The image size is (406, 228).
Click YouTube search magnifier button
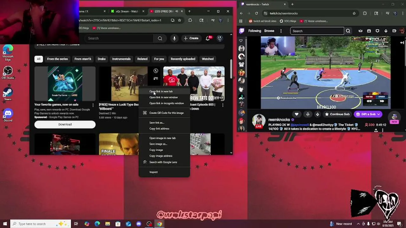tap(160, 38)
